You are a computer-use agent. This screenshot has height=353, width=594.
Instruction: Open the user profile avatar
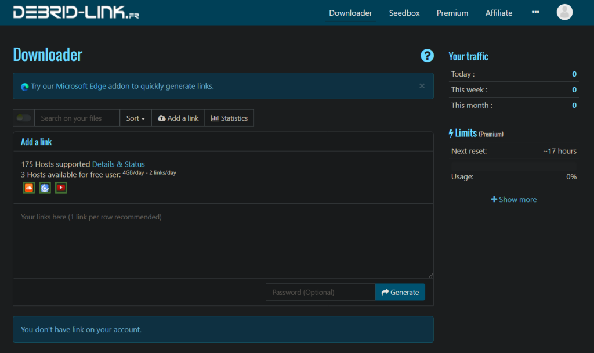tap(564, 12)
